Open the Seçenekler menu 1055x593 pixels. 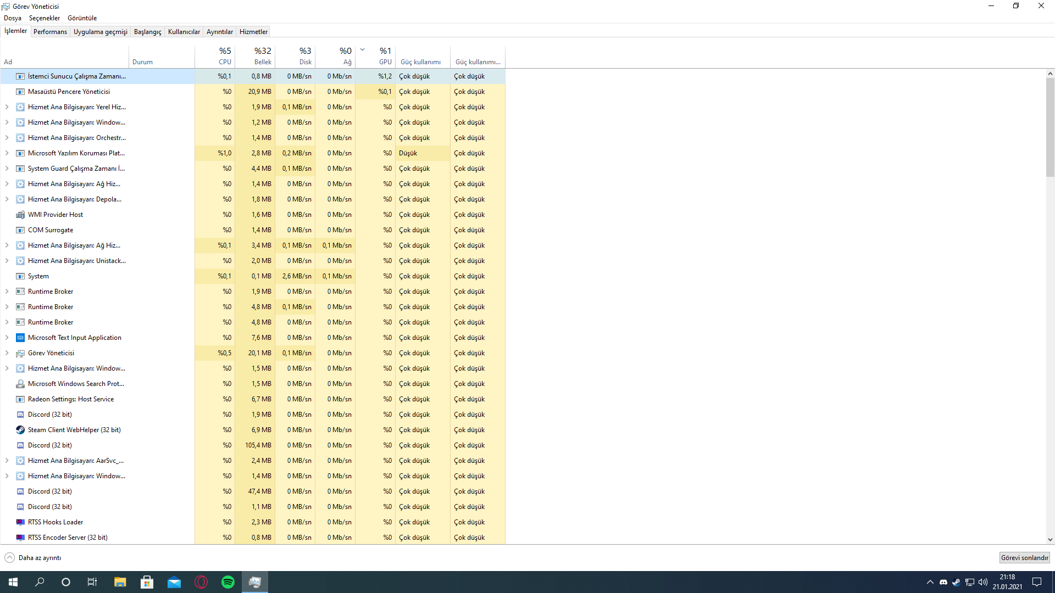pyautogui.click(x=44, y=18)
